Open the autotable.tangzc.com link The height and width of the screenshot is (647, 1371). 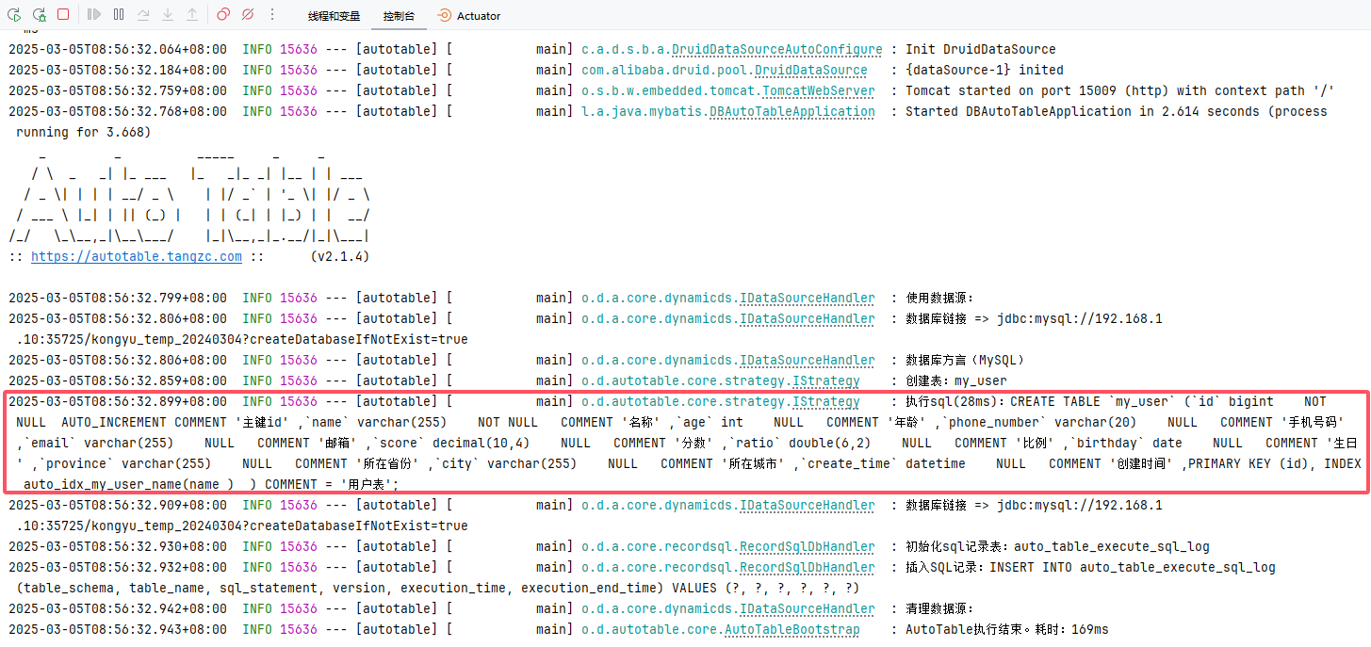coord(136,256)
